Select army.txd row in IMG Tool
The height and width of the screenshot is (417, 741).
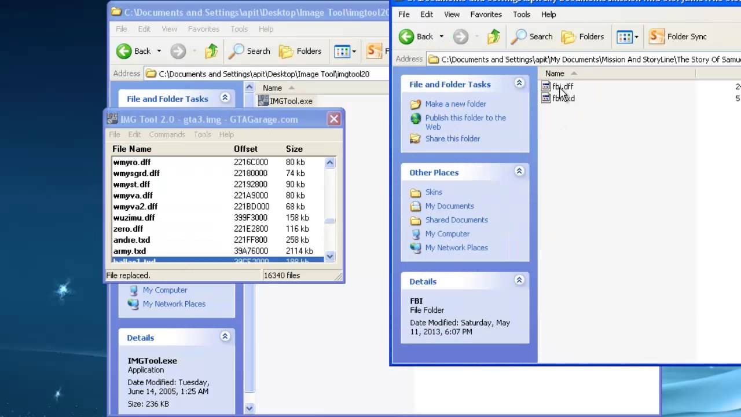[x=218, y=251]
